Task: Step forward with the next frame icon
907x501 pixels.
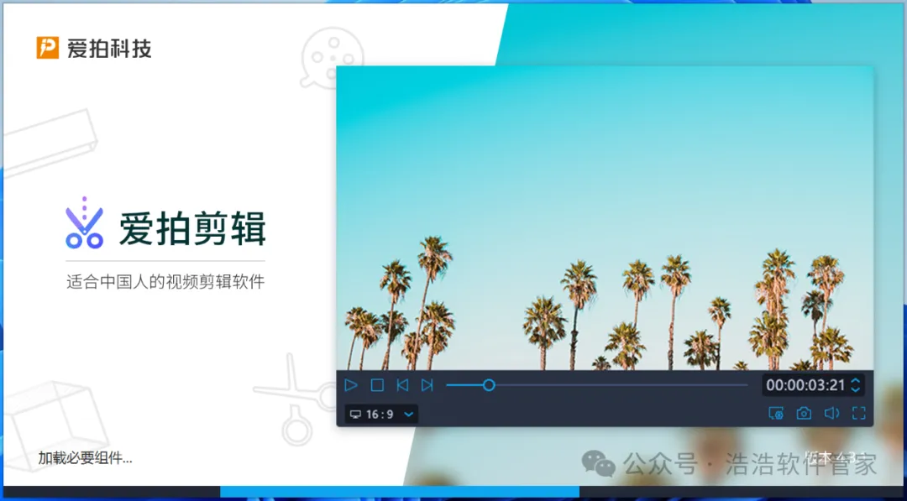Action: [427, 385]
